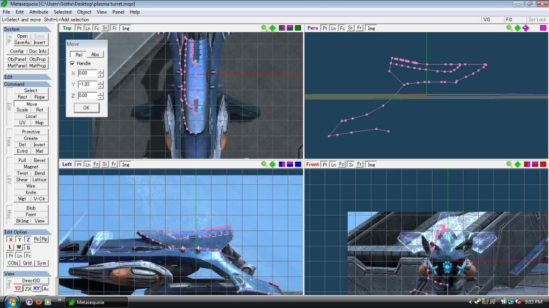Toggle Ln display in the Top view header
This screenshot has height=308, width=549.
click(88, 28)
